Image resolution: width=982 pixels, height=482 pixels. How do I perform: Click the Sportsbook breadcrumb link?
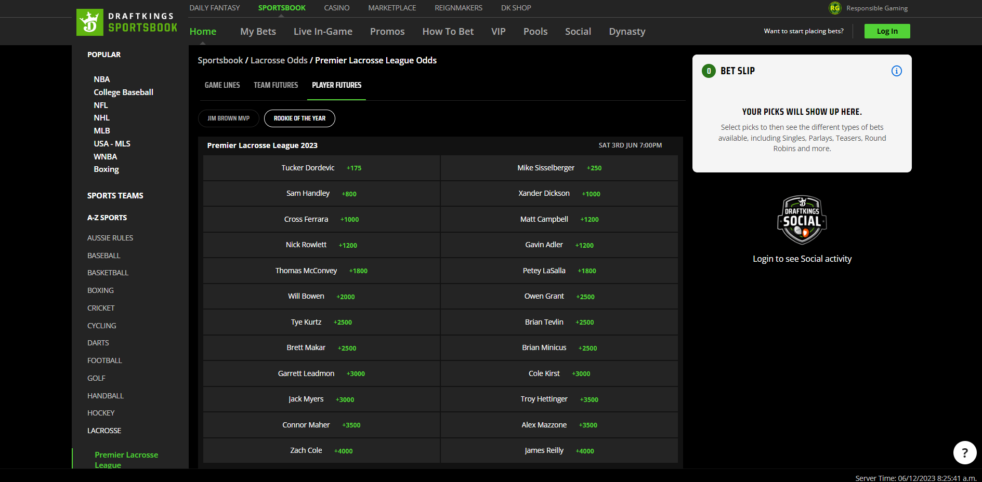tap(220, 60)
